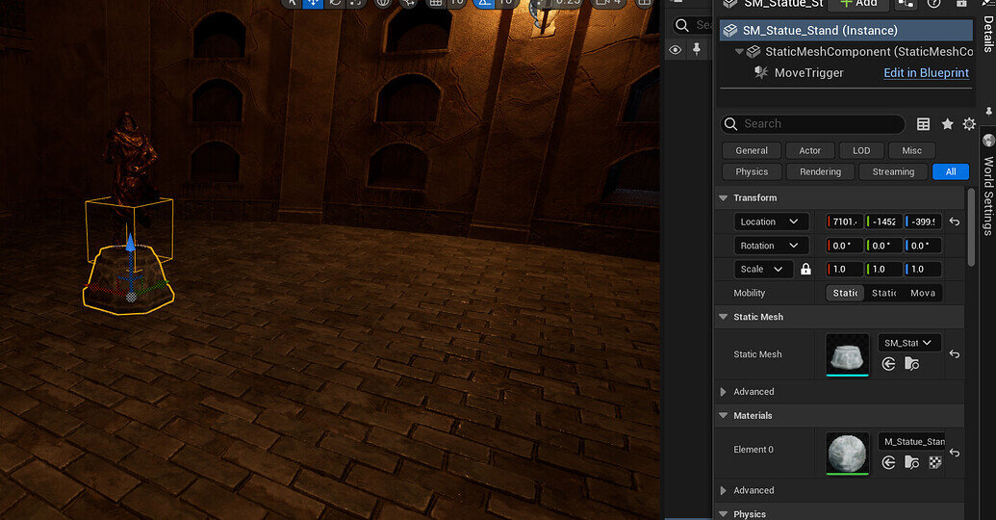996x520 pixels.
Task: Open the SM_Stat mesh asset dropdown
Action: [x=909, y=343]
